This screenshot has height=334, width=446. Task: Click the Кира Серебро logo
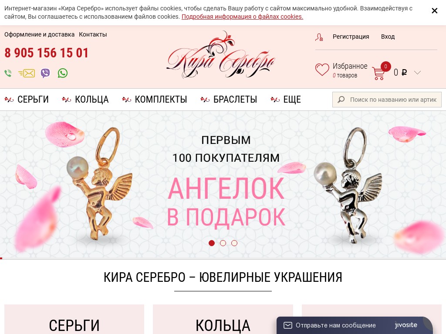(x=220, y=55)
